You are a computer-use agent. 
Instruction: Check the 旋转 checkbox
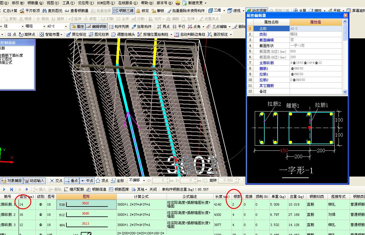205,180
